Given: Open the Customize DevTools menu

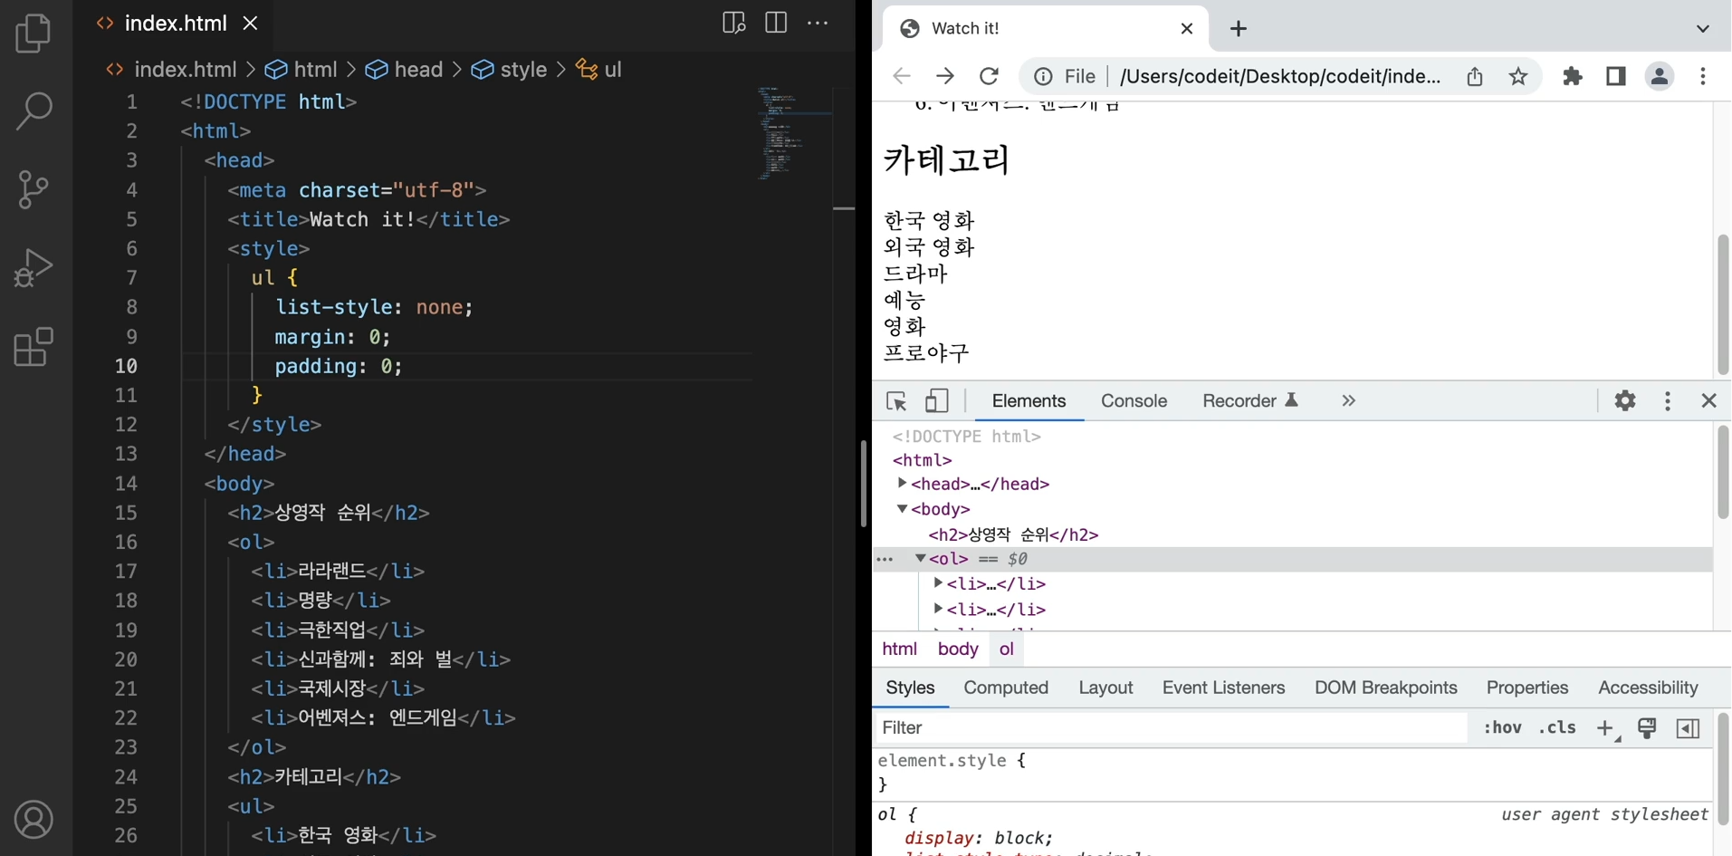Looking at the screenshot, I should click(x=1668, y=400).
